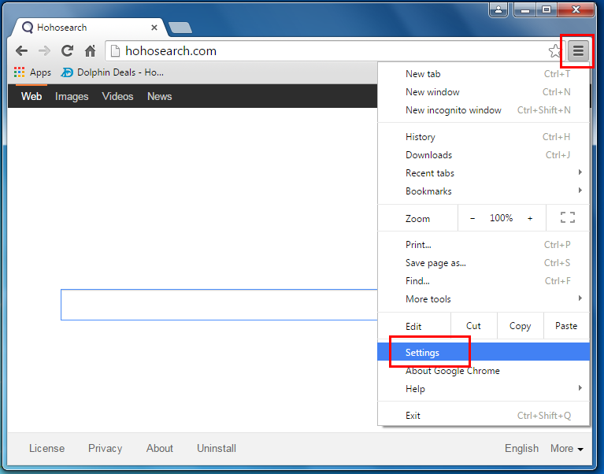Screen dimensions: 604x474
Task: Open History from the menu
Action: (484, 137)
